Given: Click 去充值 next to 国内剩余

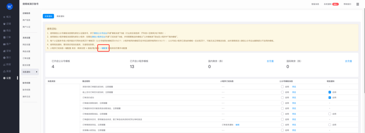Looking at the screenshot, I should tap(270, 61).
